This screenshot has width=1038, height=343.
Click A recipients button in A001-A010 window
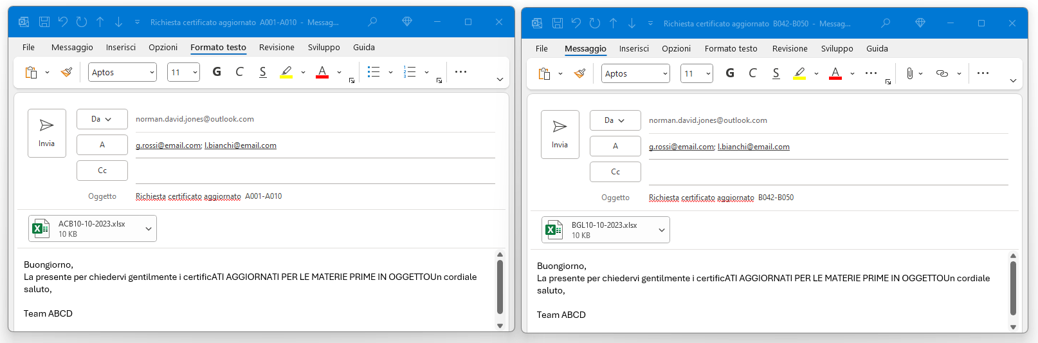coord(102,145)
